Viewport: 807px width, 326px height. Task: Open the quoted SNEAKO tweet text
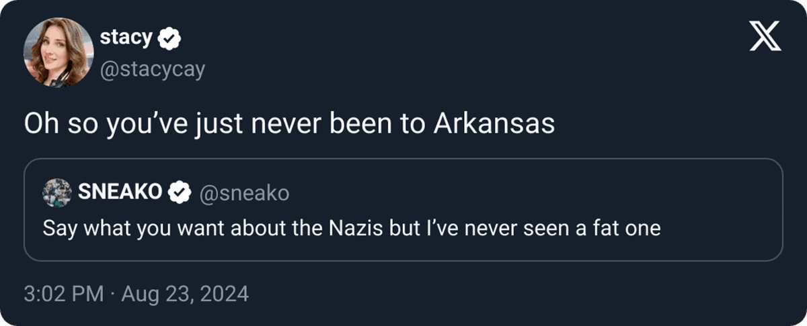point(351,228)
